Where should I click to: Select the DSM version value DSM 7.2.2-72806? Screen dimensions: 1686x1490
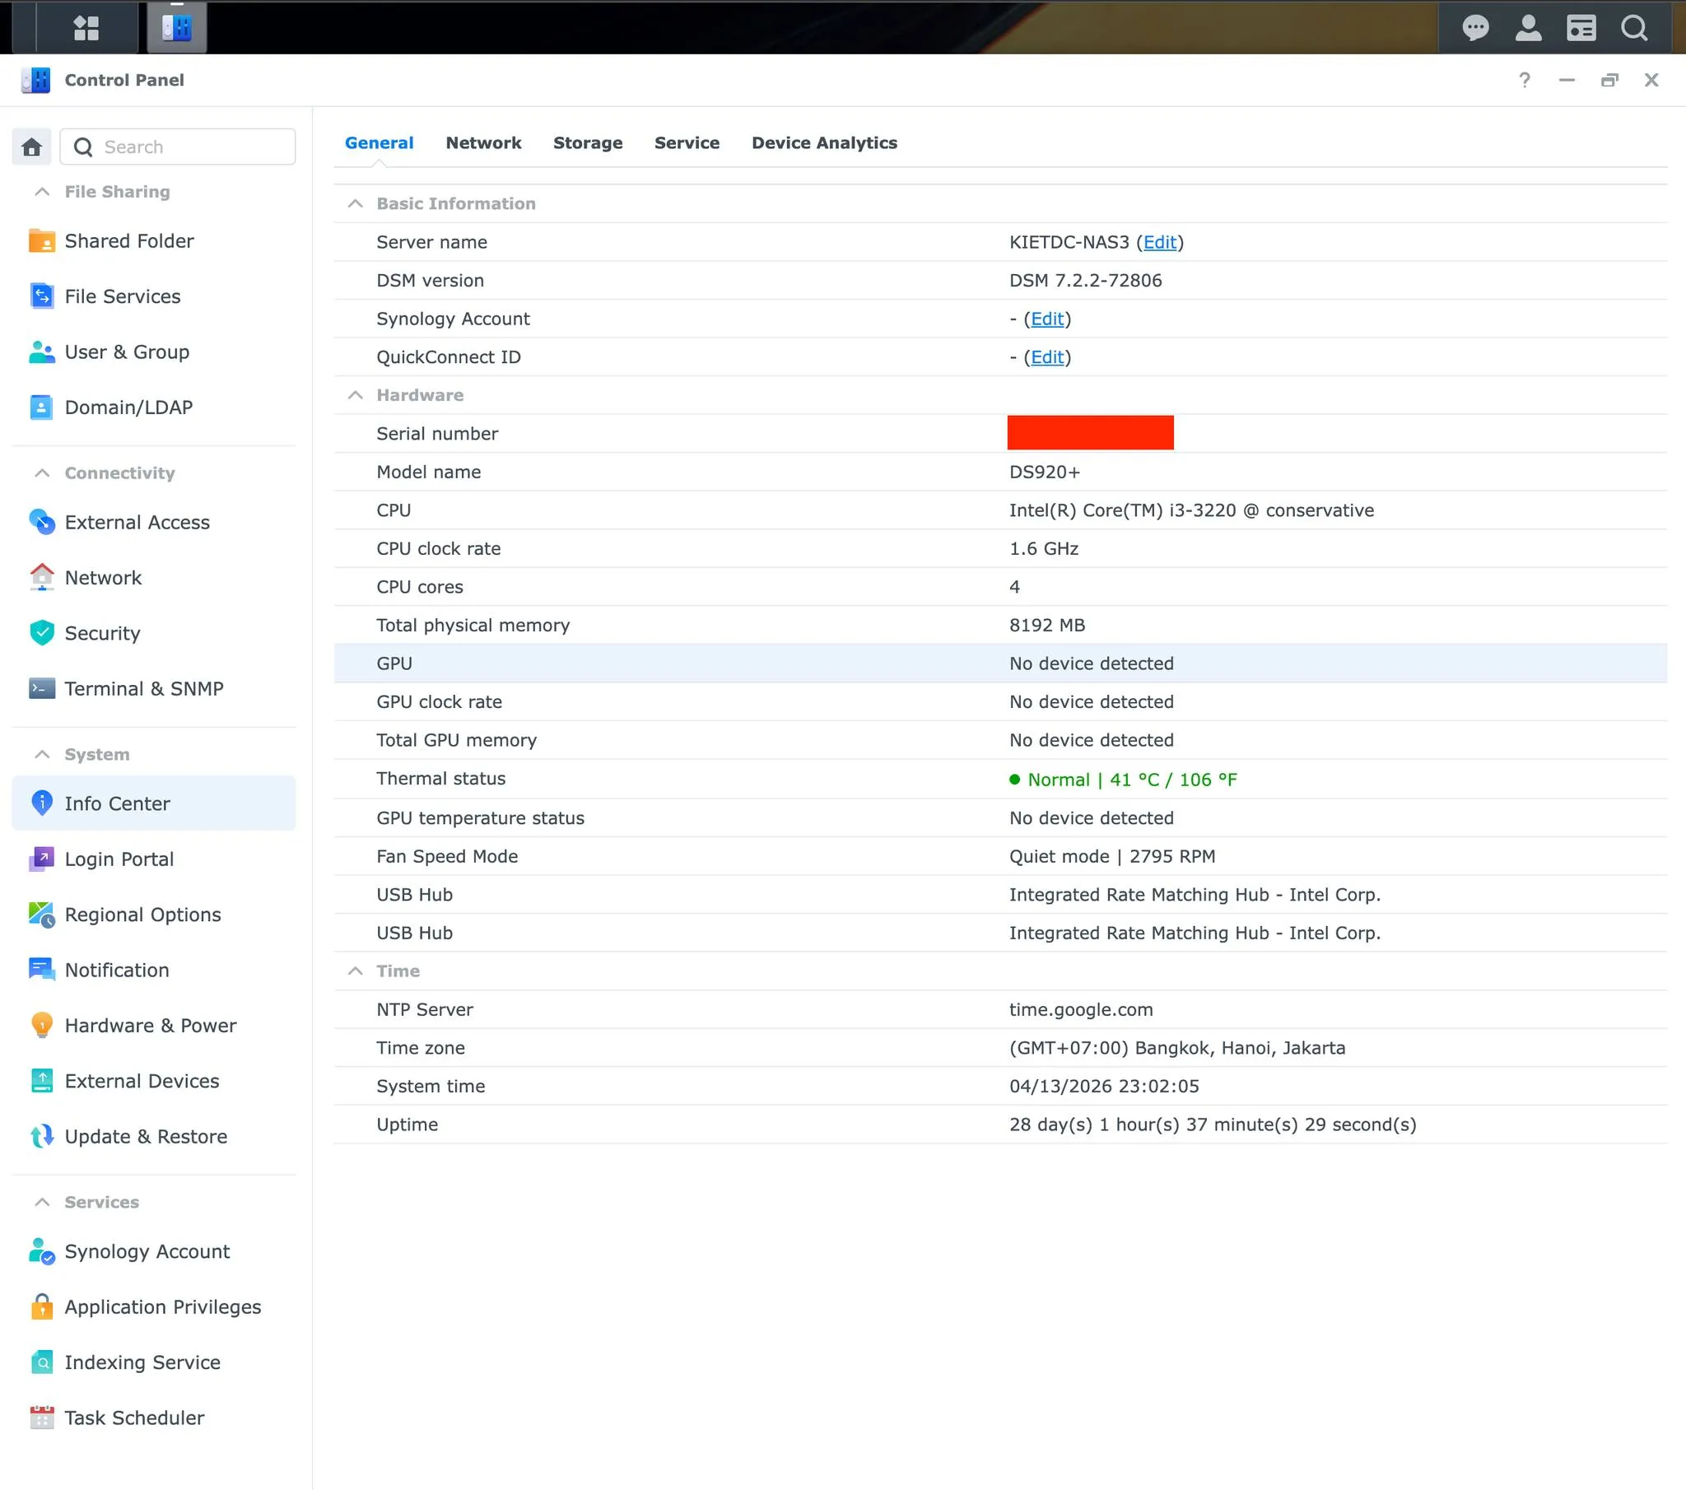coord(1086,281)
